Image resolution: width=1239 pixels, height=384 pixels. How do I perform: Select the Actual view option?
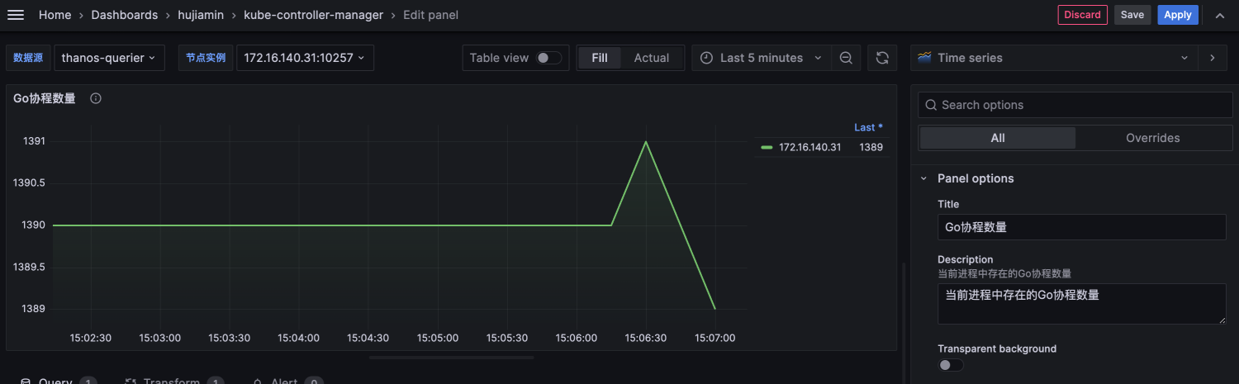(x=651, y=58)
